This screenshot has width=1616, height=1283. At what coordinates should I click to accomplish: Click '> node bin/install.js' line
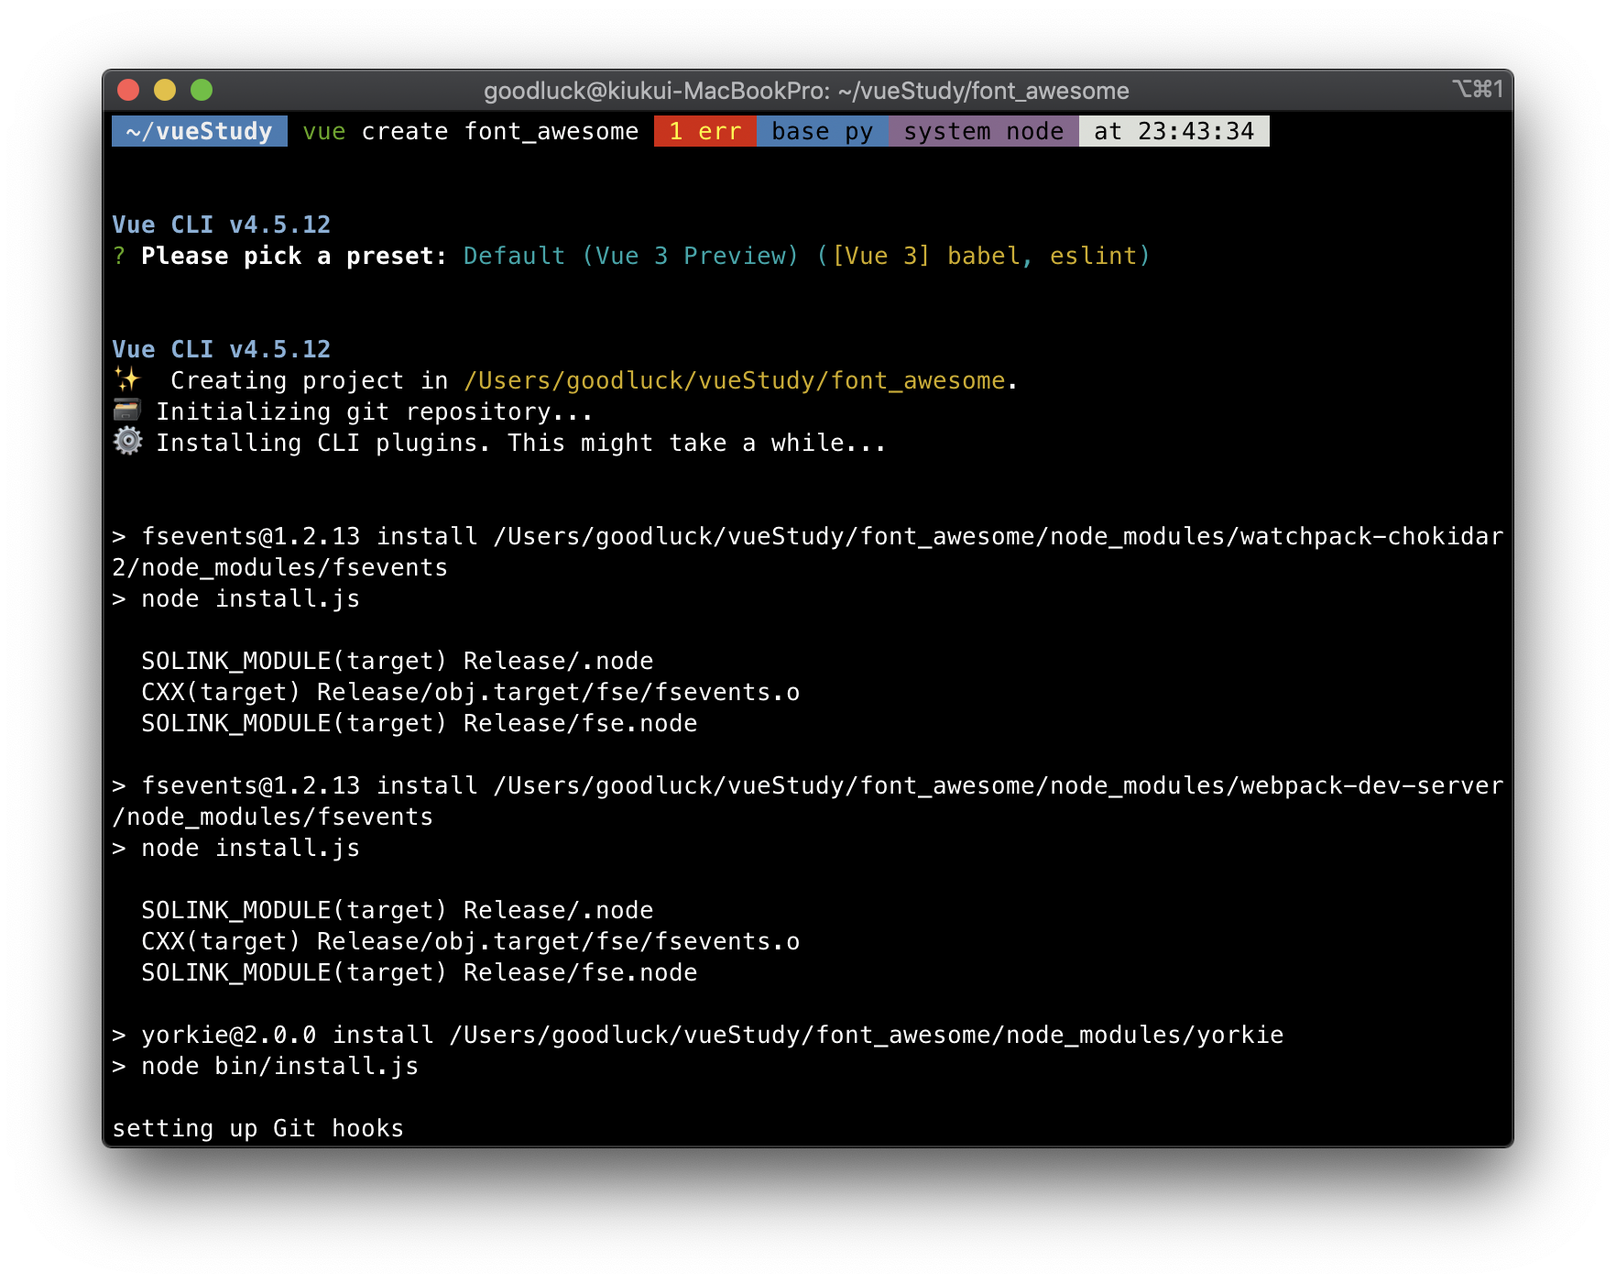click(266, 1066)
